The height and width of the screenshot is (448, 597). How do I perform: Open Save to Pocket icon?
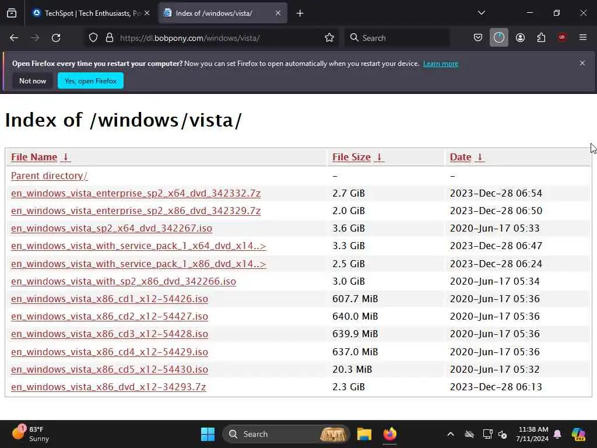478,38
